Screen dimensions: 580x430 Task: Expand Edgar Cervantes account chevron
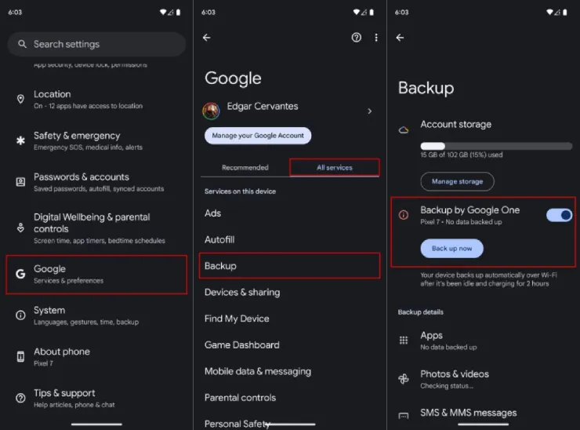369,111
